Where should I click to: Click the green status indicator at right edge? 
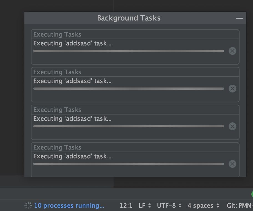[252, 194]
